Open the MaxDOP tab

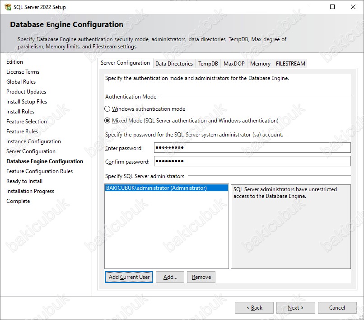tap(234, 63)
